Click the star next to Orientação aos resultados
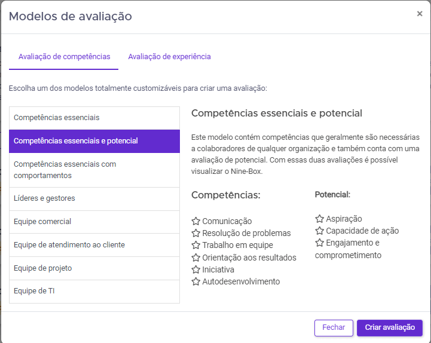This screenshot has width=431, height=343. click(x=195, y=258)
